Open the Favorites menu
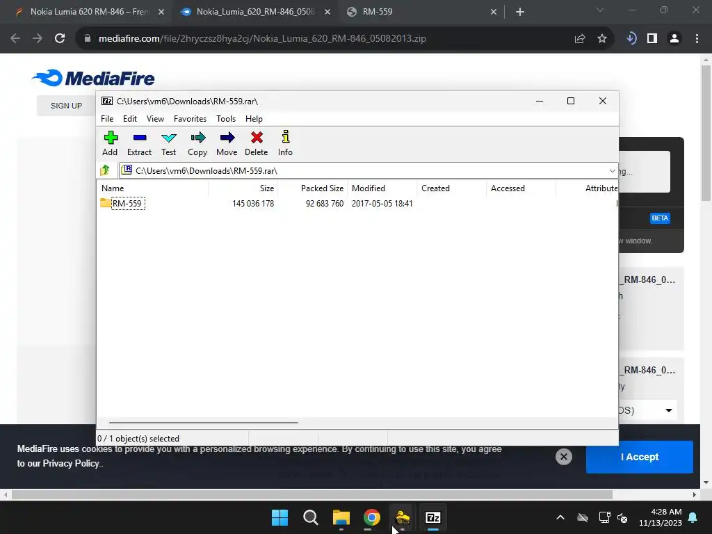 (190, 118)
